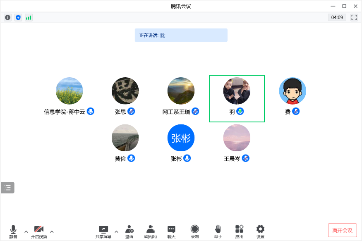Open the Invite (邀请) panel

[129, 231]
